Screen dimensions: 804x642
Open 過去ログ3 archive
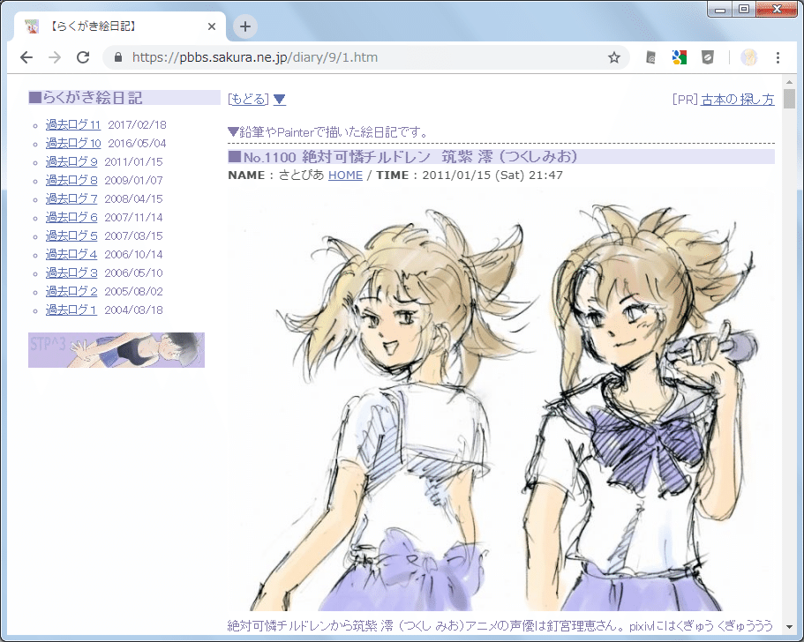click(x=71, y=272)
